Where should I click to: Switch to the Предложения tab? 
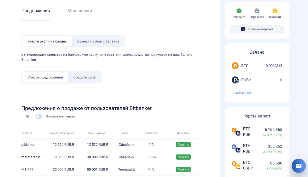pyautogui.click(x=36, y=11)
